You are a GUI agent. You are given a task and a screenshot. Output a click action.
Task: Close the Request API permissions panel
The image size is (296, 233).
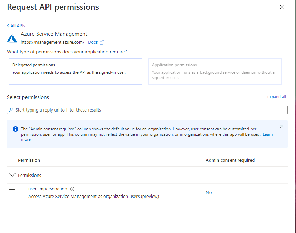click(282, 7)
